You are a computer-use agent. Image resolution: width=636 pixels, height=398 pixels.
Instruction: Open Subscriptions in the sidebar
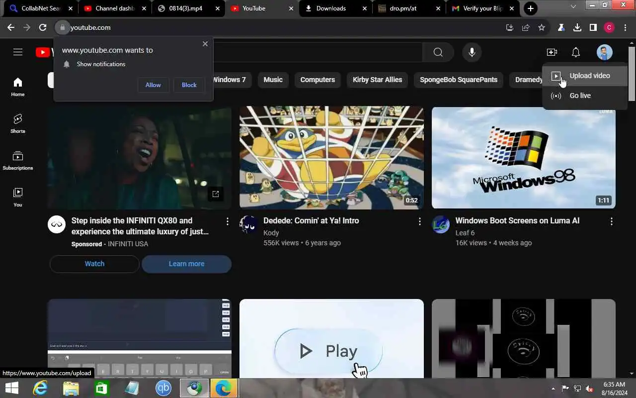(18, 161)
